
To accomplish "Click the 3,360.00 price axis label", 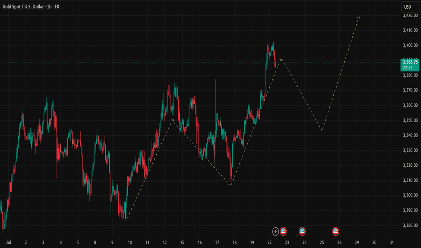I will point(410,106).
